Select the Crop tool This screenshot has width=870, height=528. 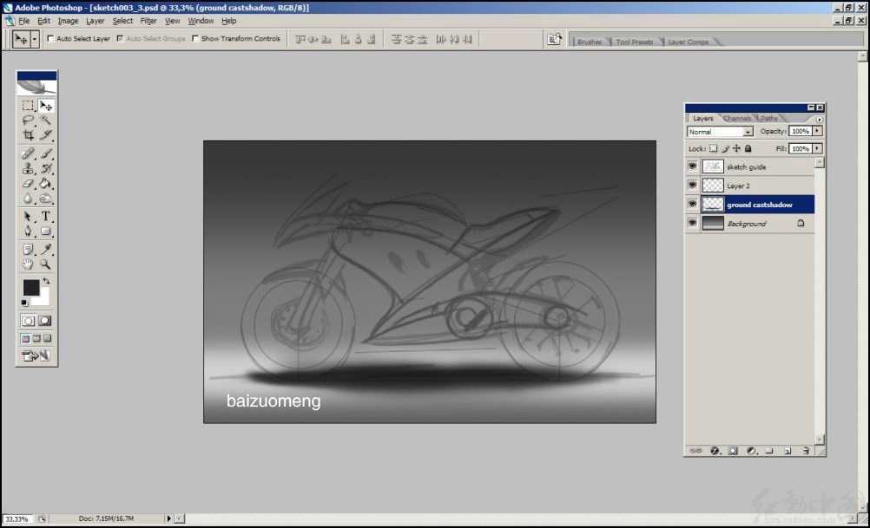[28, 135]
